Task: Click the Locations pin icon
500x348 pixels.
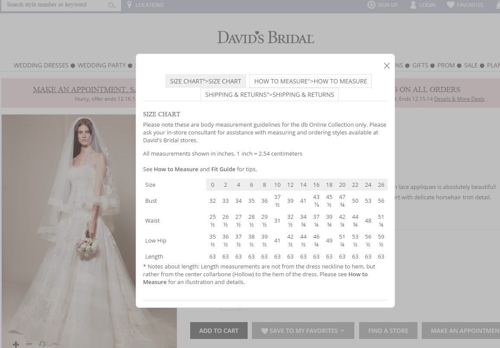Action: (x=129, y=5)
